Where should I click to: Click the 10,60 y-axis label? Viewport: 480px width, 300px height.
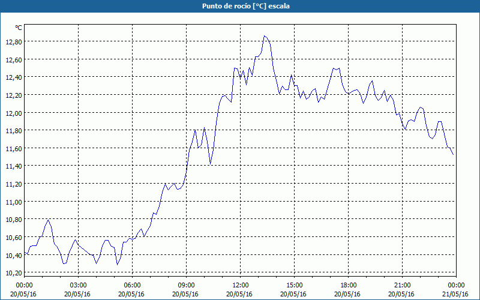14,238
